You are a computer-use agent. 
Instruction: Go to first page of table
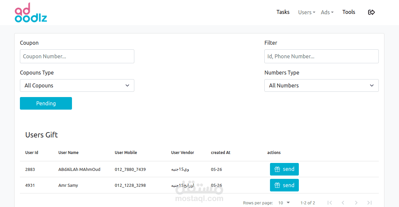pyautogui.click(x=329, y=203)
